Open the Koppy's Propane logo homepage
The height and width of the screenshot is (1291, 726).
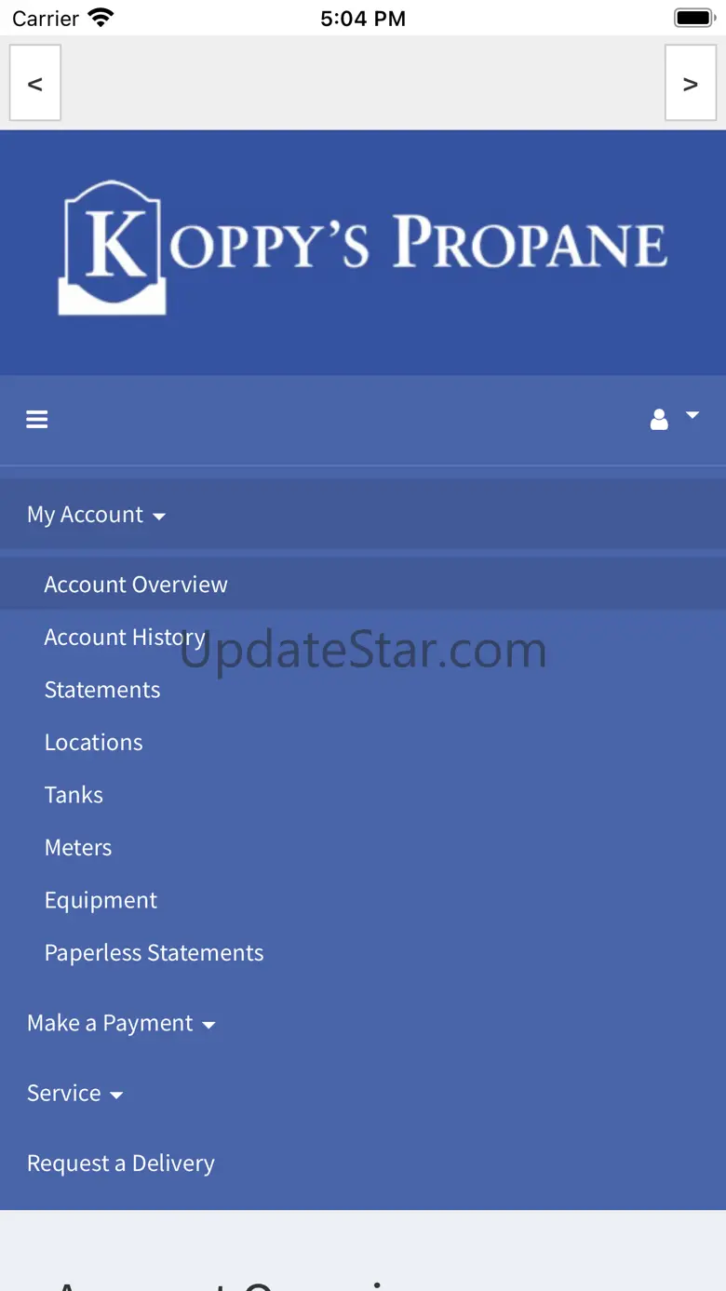(363, 248)
